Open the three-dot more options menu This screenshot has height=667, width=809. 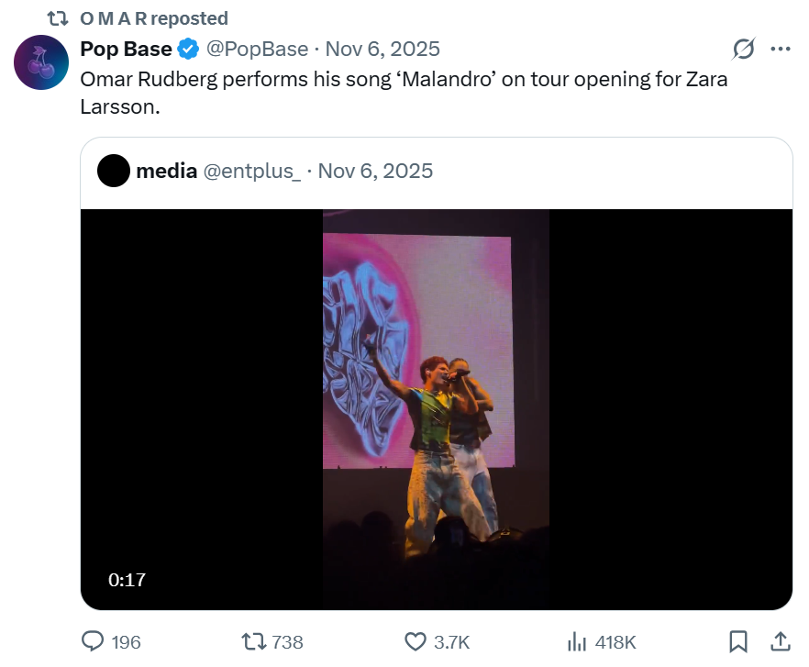[781, 49]
